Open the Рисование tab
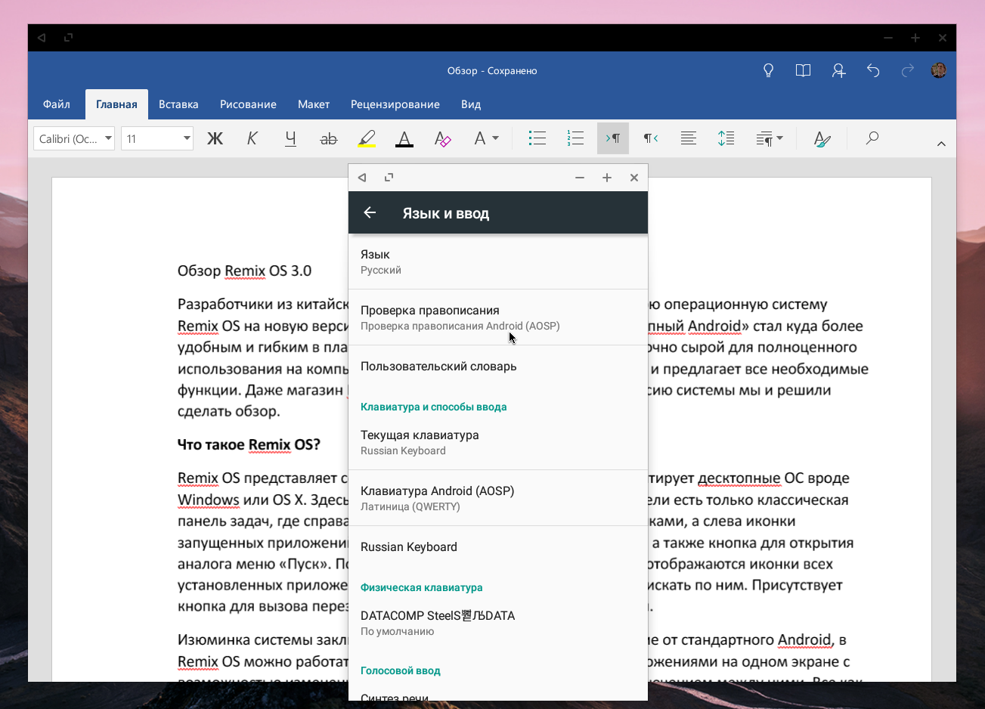Viewport: 985px width, 709px height. [x=248, y=104]
